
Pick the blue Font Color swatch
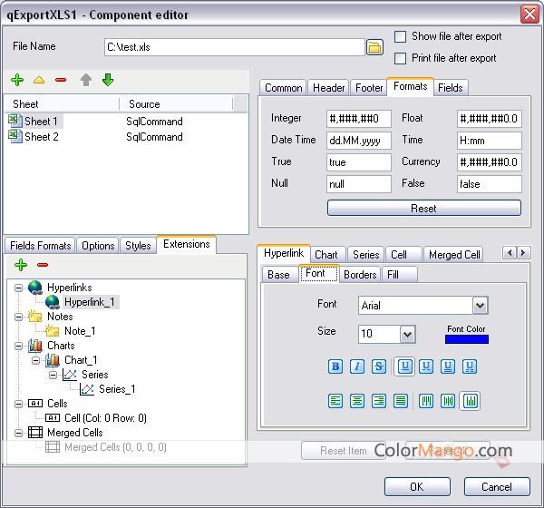coord(466,339)
